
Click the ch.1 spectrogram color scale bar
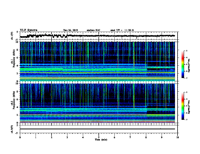pos(183,64)
